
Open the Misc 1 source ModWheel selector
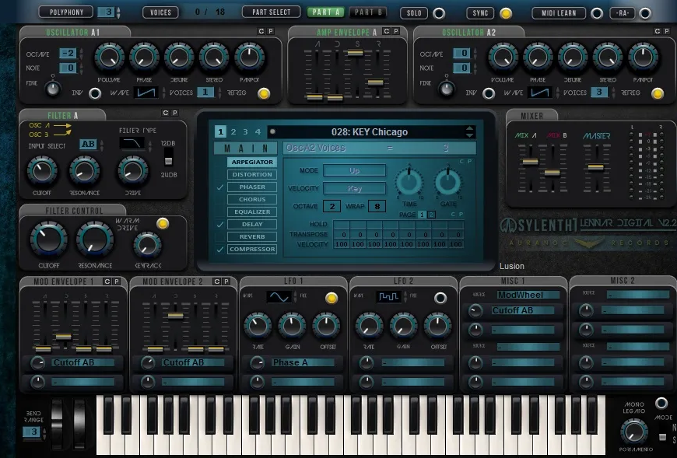528,295
